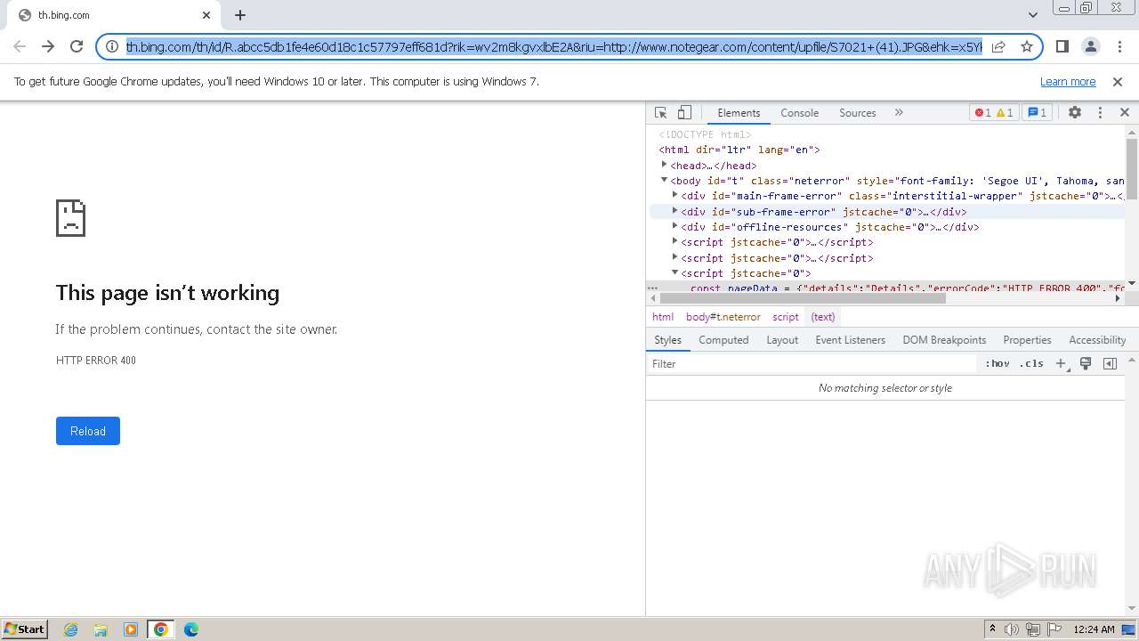Open the Properties tab
Image resolution: width=1139 pixels, height=641 pixels.
(1027, 340)
